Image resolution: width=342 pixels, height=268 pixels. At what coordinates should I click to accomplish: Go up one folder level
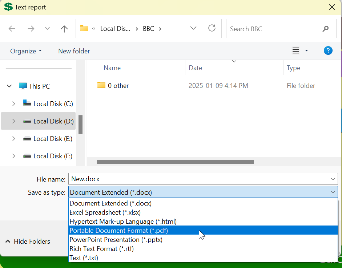[x=64, y=29]
